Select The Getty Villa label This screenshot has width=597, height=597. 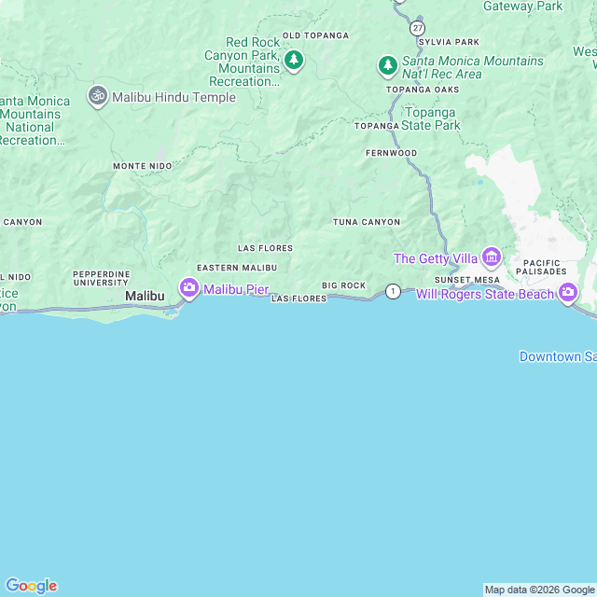436,258
